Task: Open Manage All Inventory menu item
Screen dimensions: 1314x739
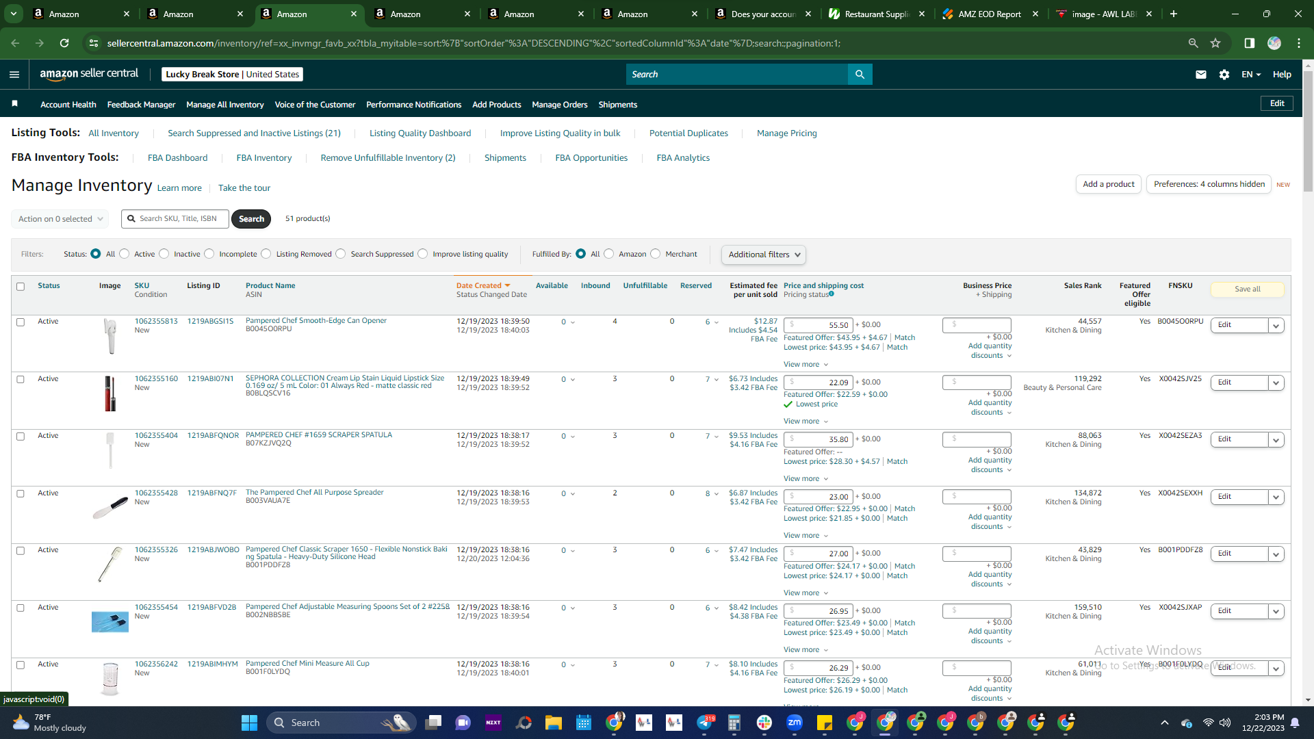Action: pyautogui.click(x=224, y=105)
